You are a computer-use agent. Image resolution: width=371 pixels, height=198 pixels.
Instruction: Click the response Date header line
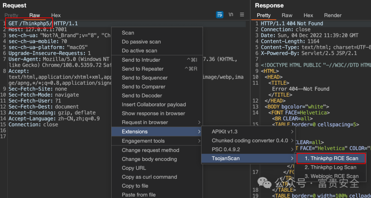tap(310, 35)
